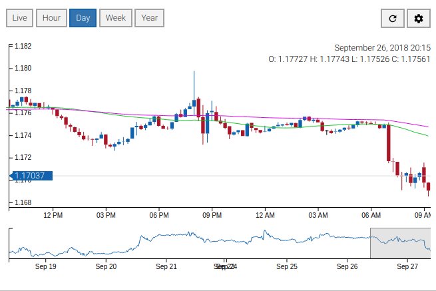Click the 1.182 price axis label
The height and width of the screenshot is (291, 436).
(x=23, y=46)
